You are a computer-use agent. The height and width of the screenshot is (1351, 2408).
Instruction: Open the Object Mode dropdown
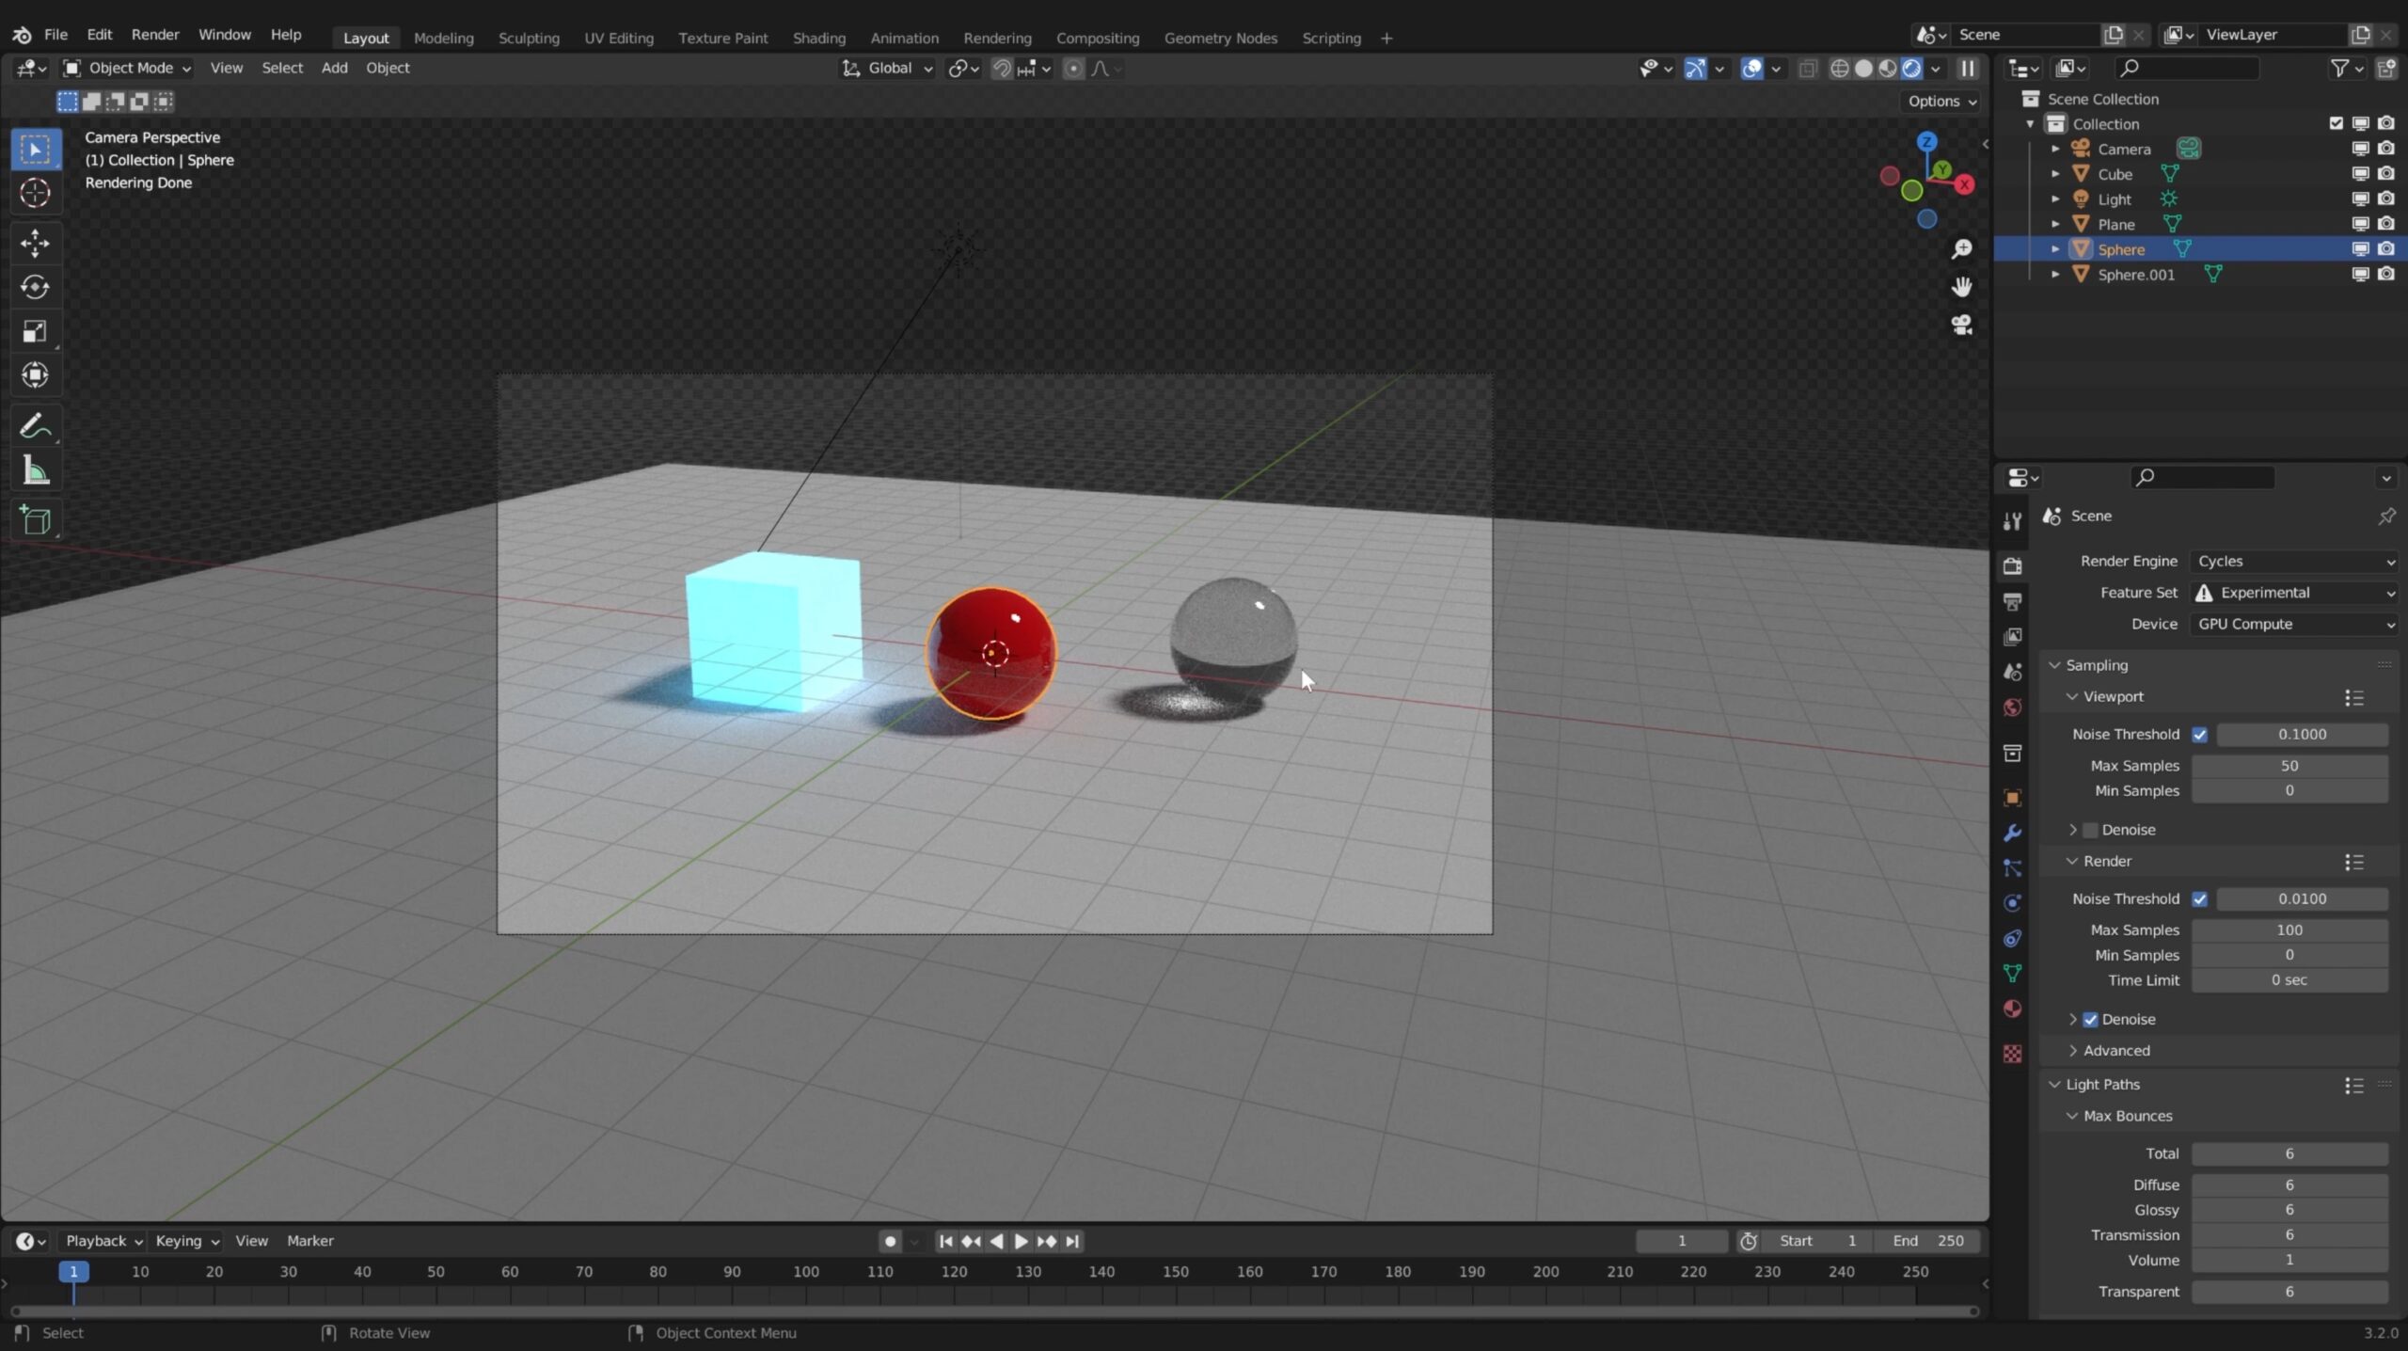click(x=131, y=66)
